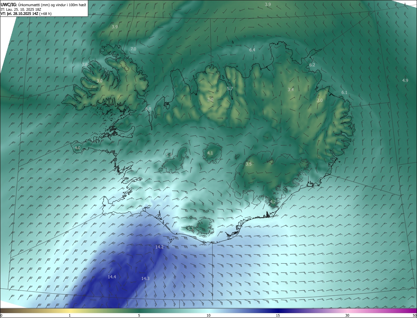Click the "IT: Lau. 25. 10. 2025 18Z" line
This screenshot has width=417, height=318.
coord(21,9)
